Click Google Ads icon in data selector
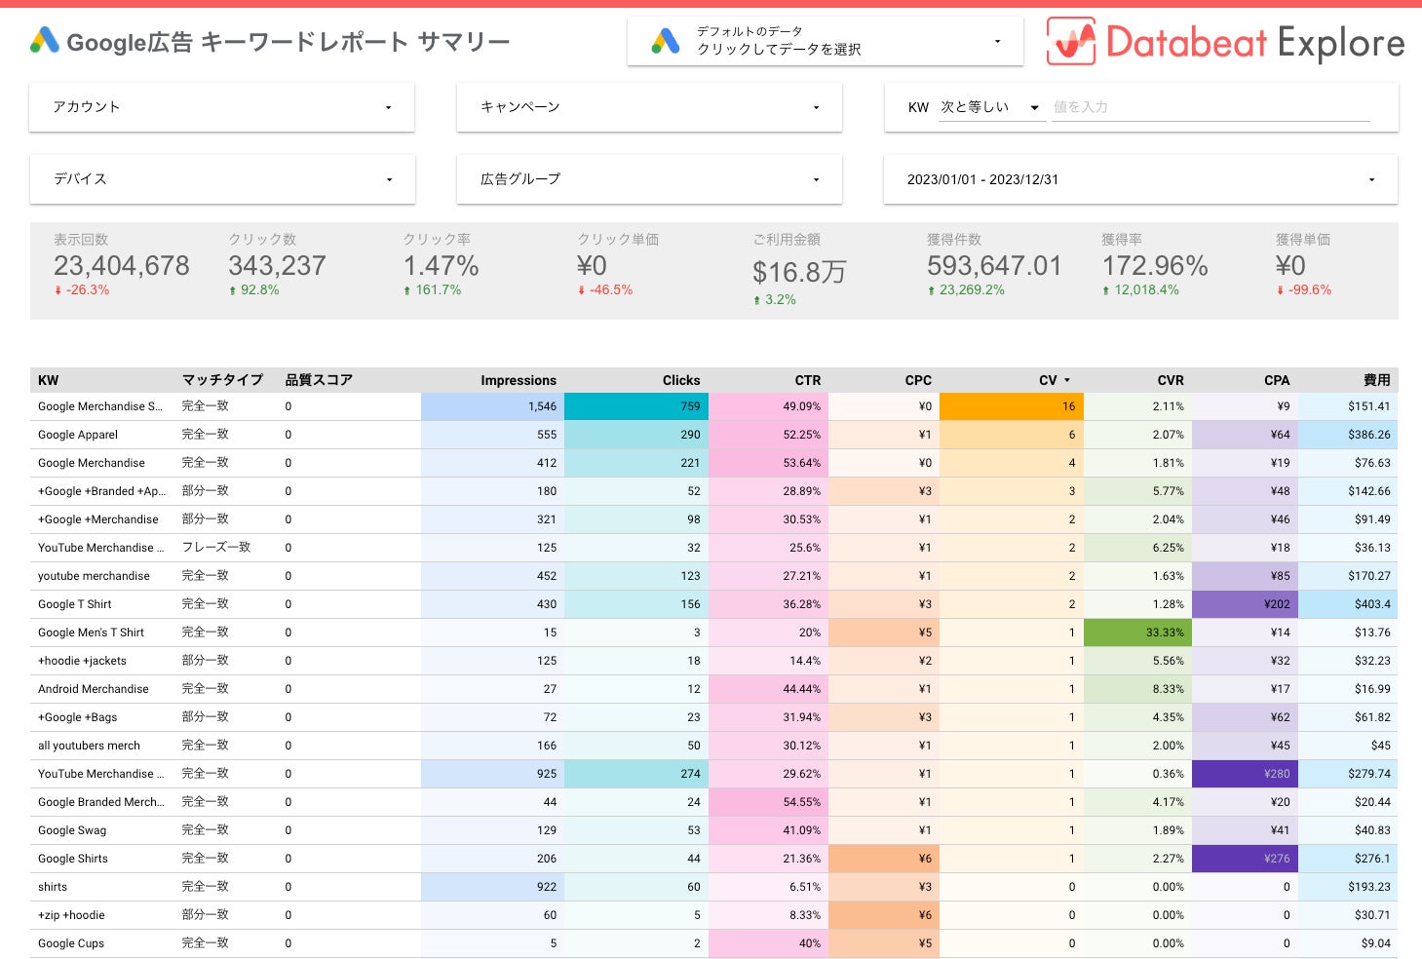This screenshot has width=1422, height=959. point(666,41)
